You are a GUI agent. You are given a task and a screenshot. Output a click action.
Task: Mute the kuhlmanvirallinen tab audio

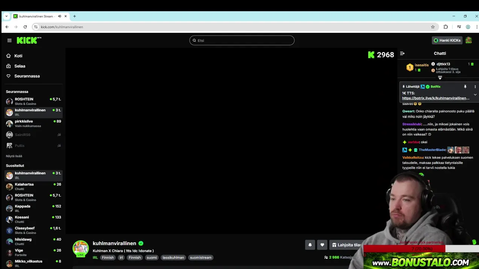click(x=60, y=16)
